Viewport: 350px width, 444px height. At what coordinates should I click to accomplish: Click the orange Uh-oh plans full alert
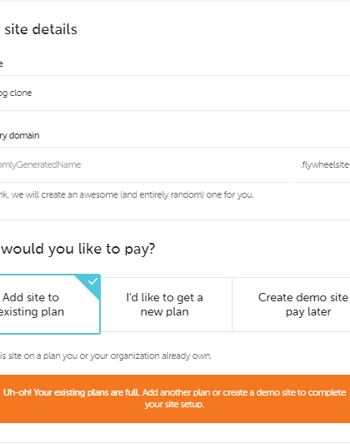[175, 399]
